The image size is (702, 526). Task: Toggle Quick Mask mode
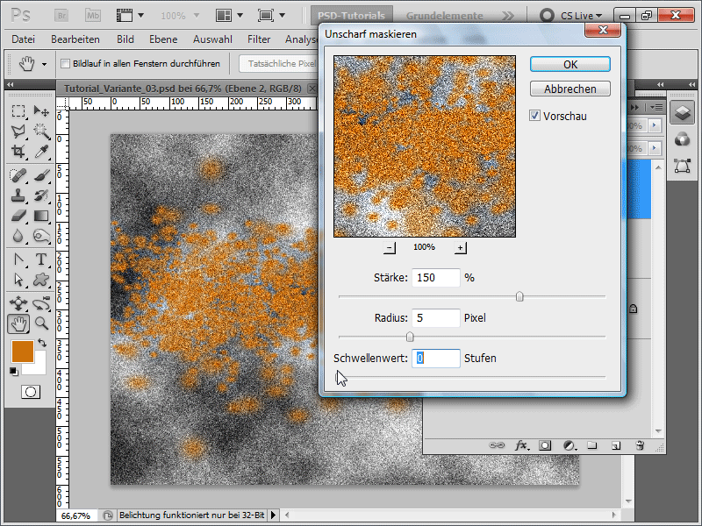pyautogui.click(x=31, y=392)
